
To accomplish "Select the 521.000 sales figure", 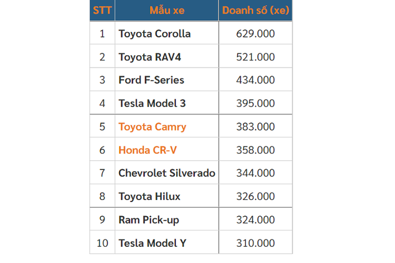I will [x=255, y=57].
